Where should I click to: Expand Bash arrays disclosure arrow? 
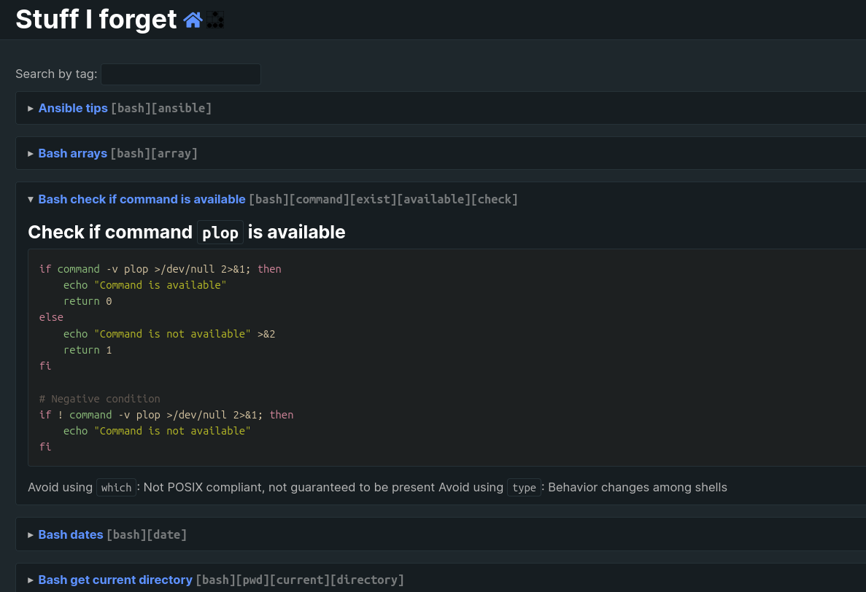click(x=31, y=154)
